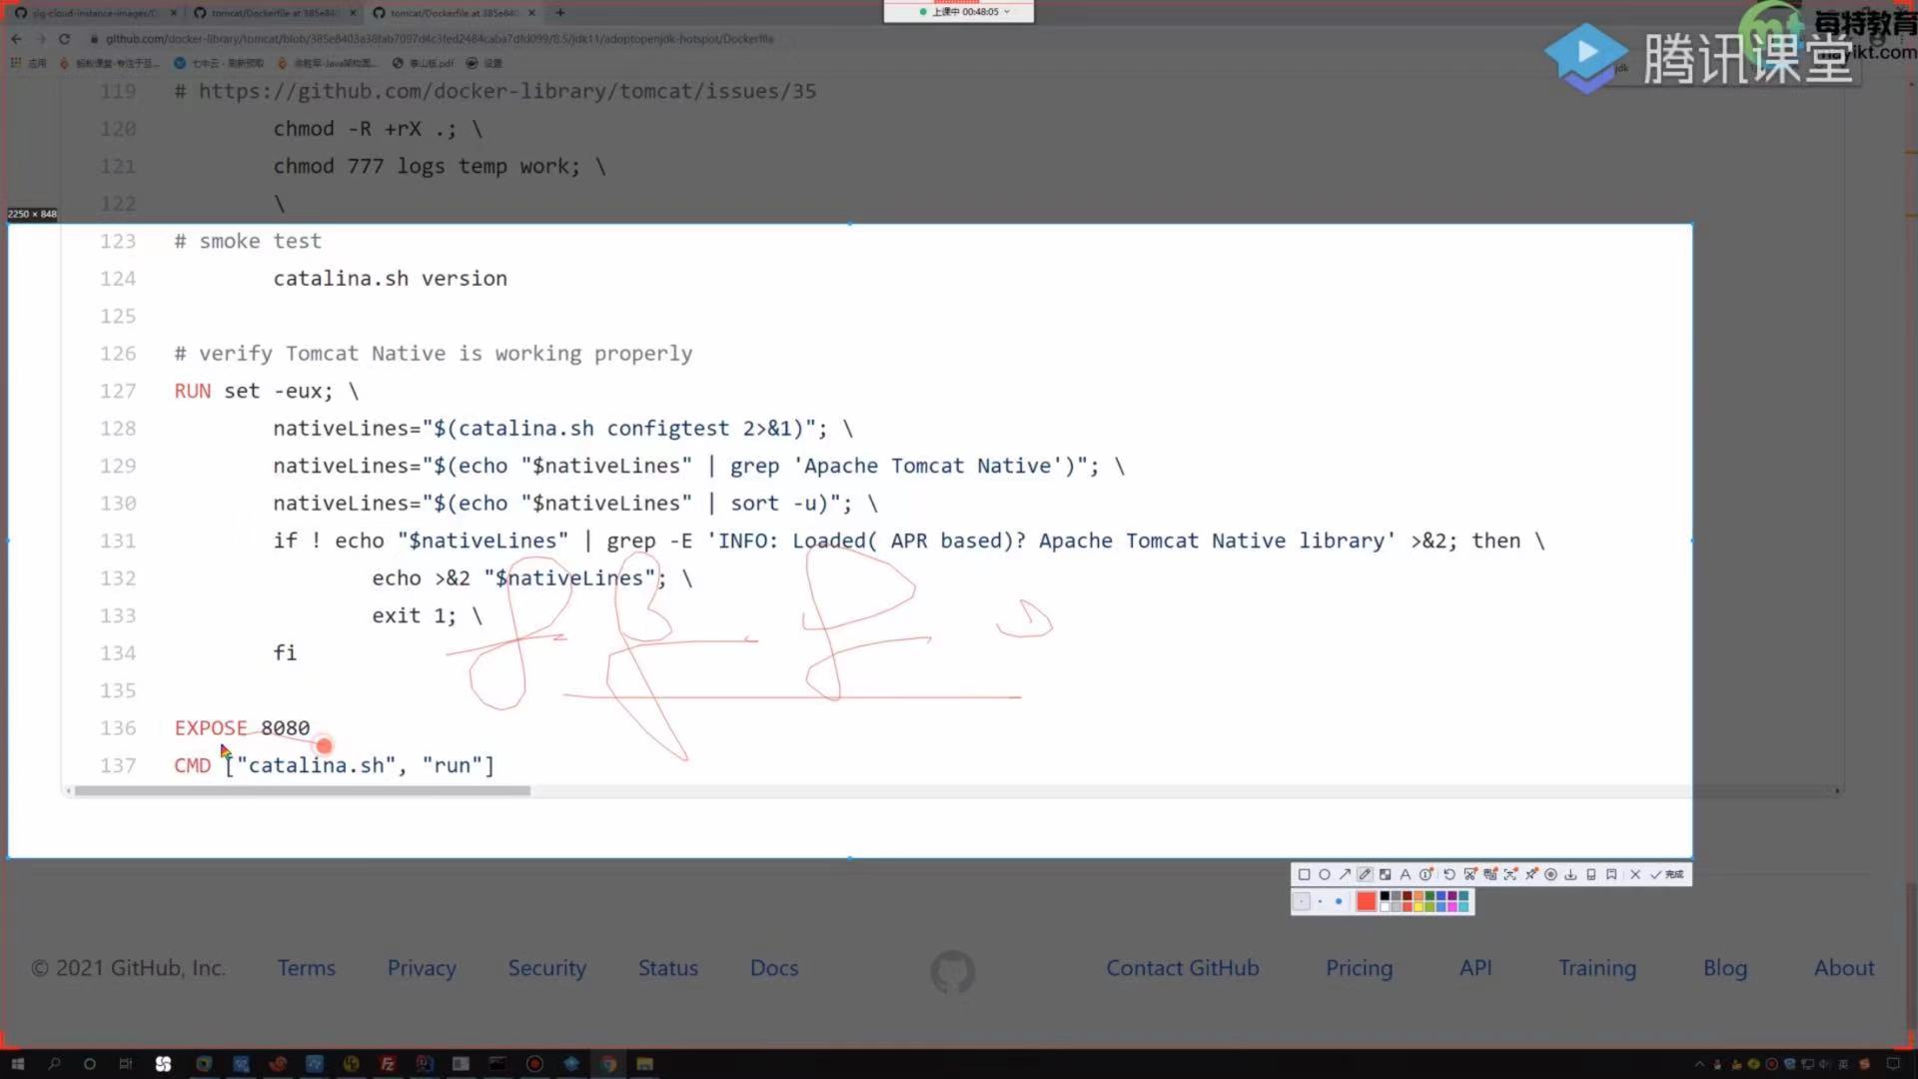The height and width of the screenshot is (1079, 1918).
Task: Select the arrow annotation tool
Action: pyautogui.click(x=1345, y=874)
